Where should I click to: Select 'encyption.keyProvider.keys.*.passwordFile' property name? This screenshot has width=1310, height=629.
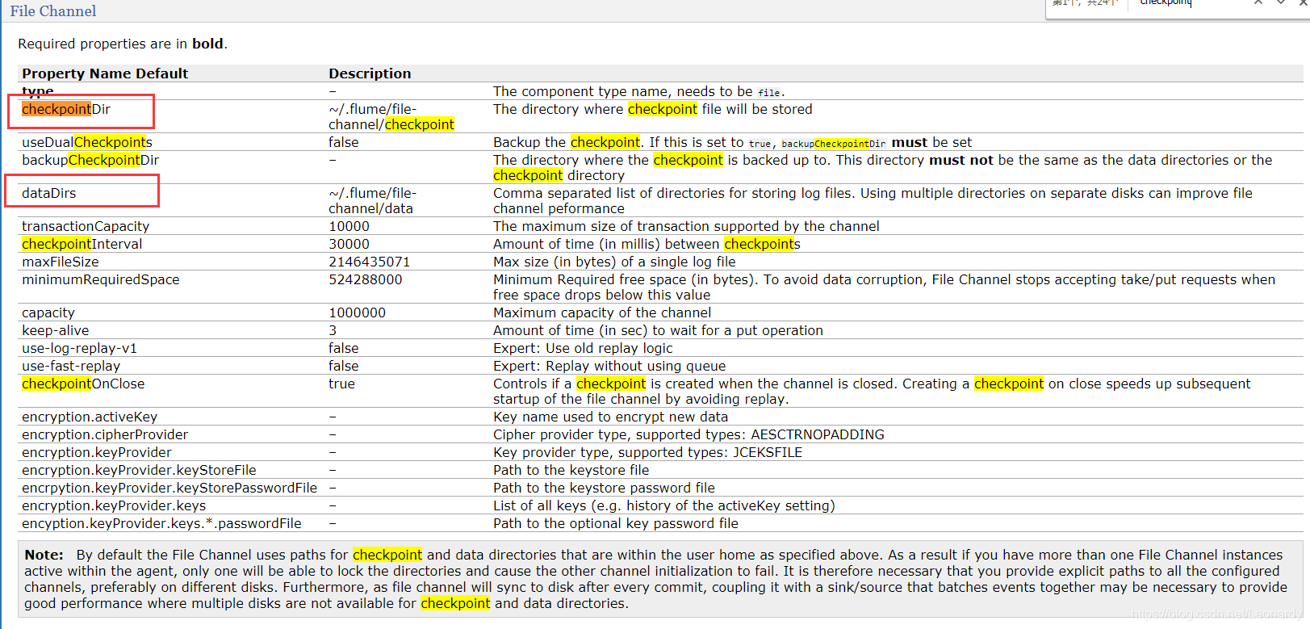161,523
